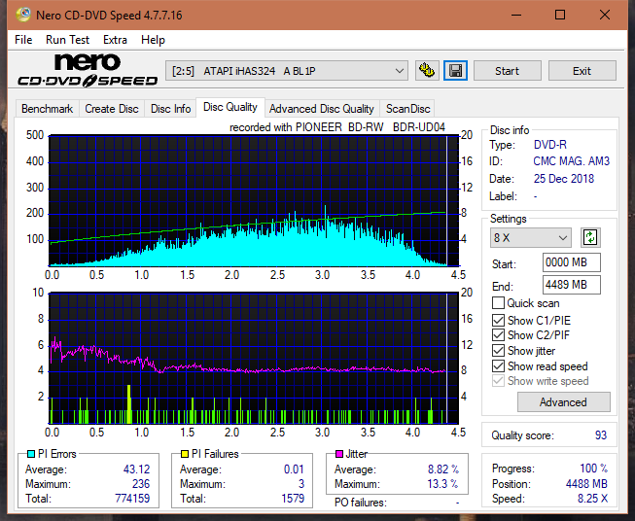Click the disc ID CMC MAG. AM3
635x521 pixels.
click(x=571, y=161)
